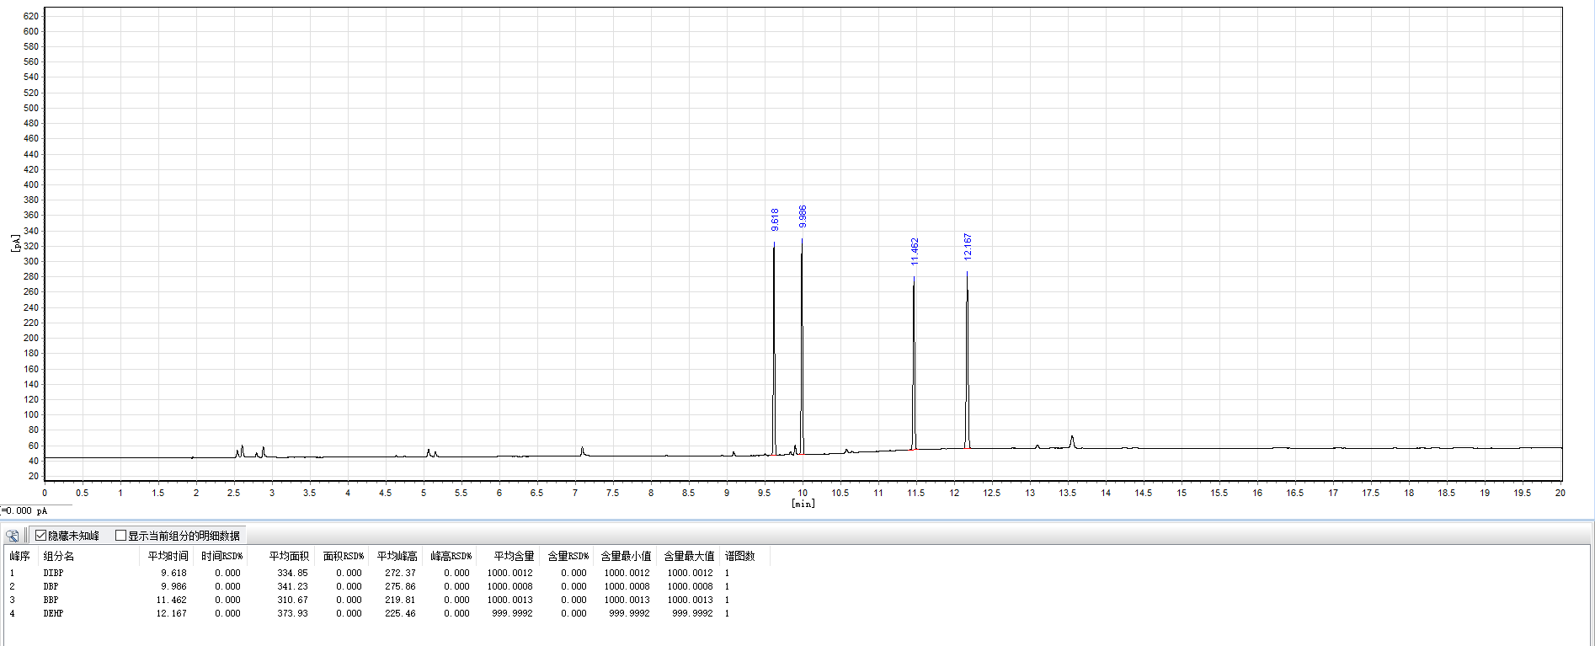The image size is (1595, 646).
Task: Click the 平均含量 column header
Action: pyautogui.click(x=514, y=556)
